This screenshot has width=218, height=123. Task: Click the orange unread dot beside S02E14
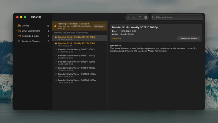(56, 43)
